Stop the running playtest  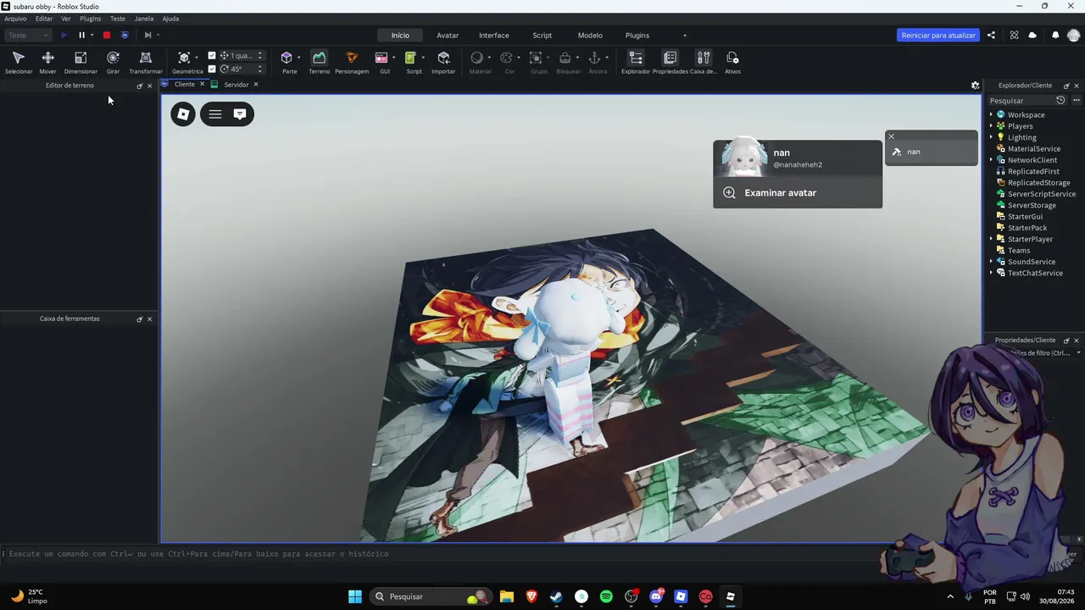tap(107, 35)
